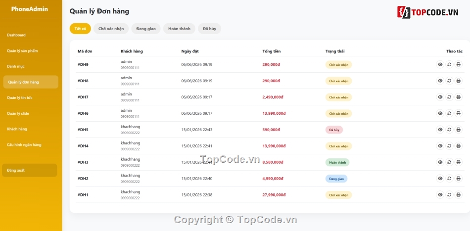The width and height of the screenshot is (470, 231).
Task: Click the TopCode.vn logo
Action: (428, 12)
